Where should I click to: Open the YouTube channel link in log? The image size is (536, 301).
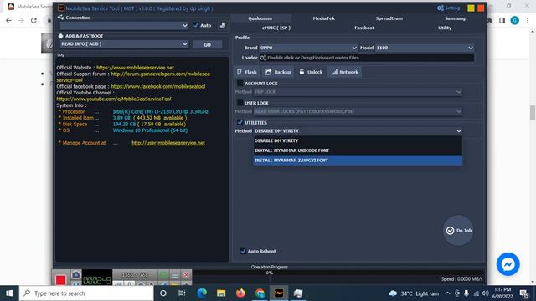pos(114,99)
